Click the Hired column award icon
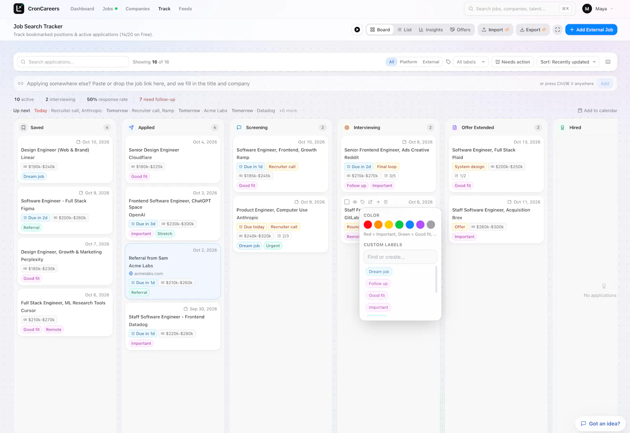 click(x=562, y=128)
